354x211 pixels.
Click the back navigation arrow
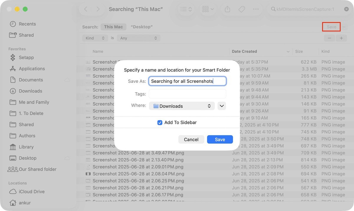point(86,9)
